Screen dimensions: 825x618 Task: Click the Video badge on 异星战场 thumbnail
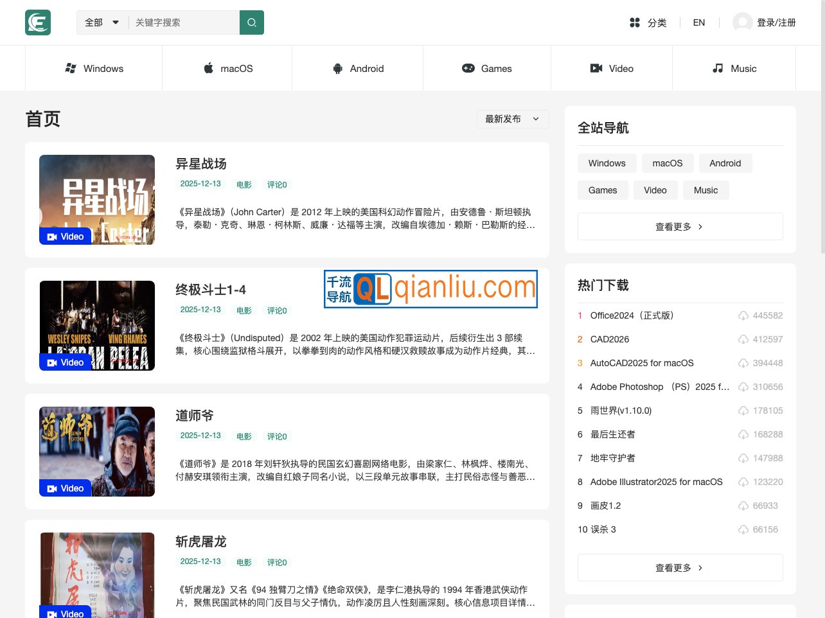point(66,236)
